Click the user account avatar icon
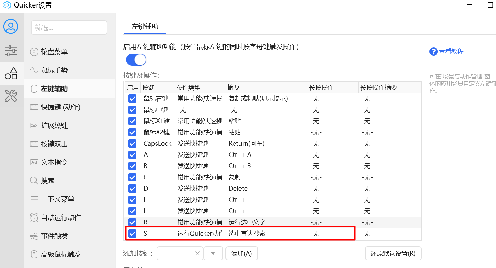 point(11,26)
